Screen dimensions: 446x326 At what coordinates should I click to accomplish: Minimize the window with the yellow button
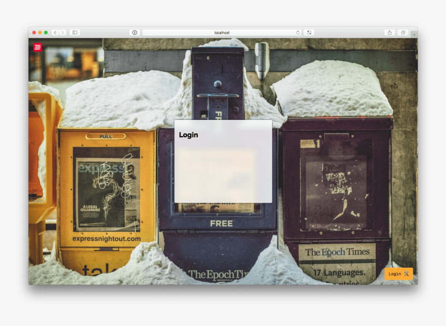[40, 33]
